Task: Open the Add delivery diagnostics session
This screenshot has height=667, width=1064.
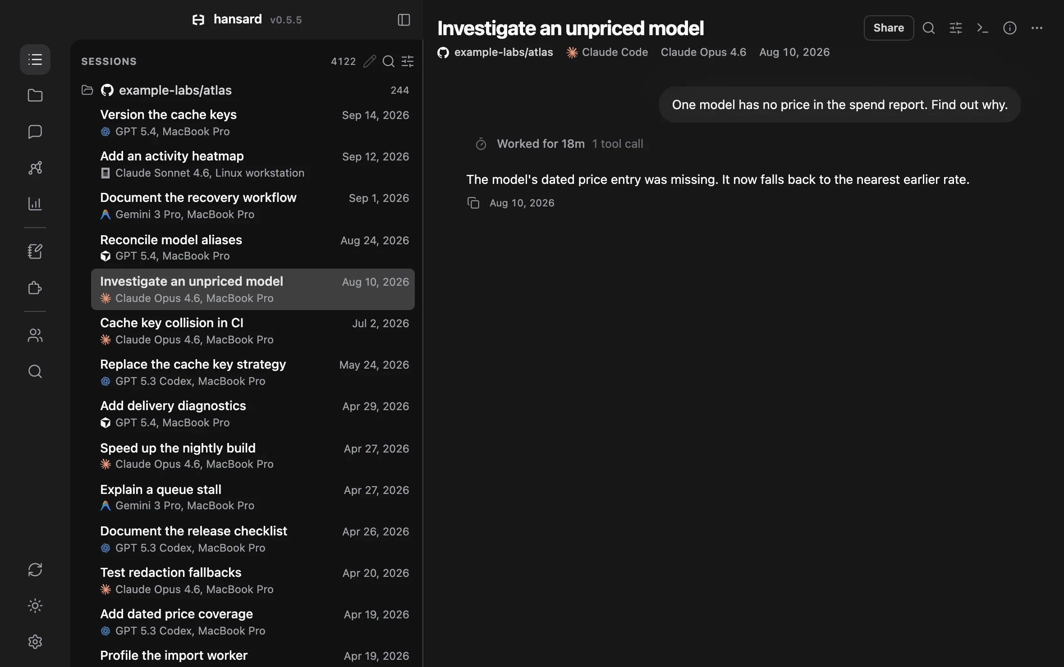Action: 253,414
